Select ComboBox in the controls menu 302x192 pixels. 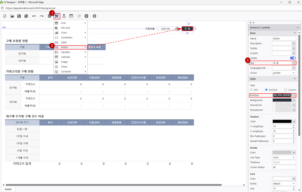point(67,38)
